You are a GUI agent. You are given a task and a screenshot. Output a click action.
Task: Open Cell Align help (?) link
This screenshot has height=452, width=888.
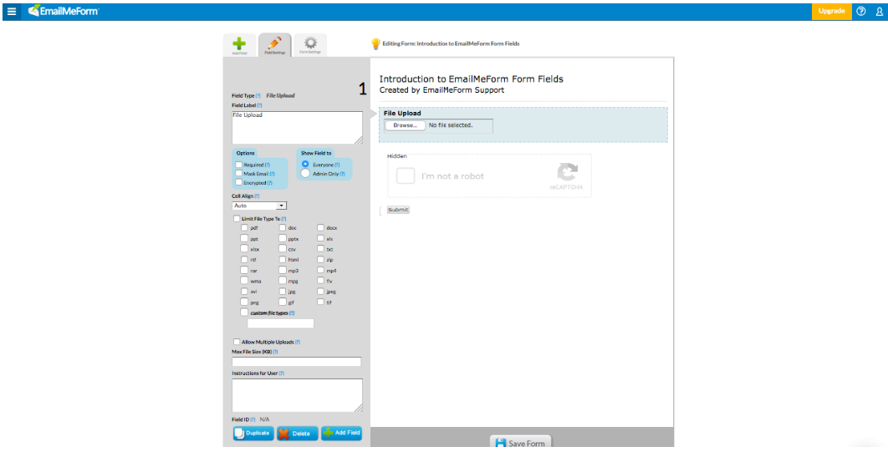tap(257, 196)
